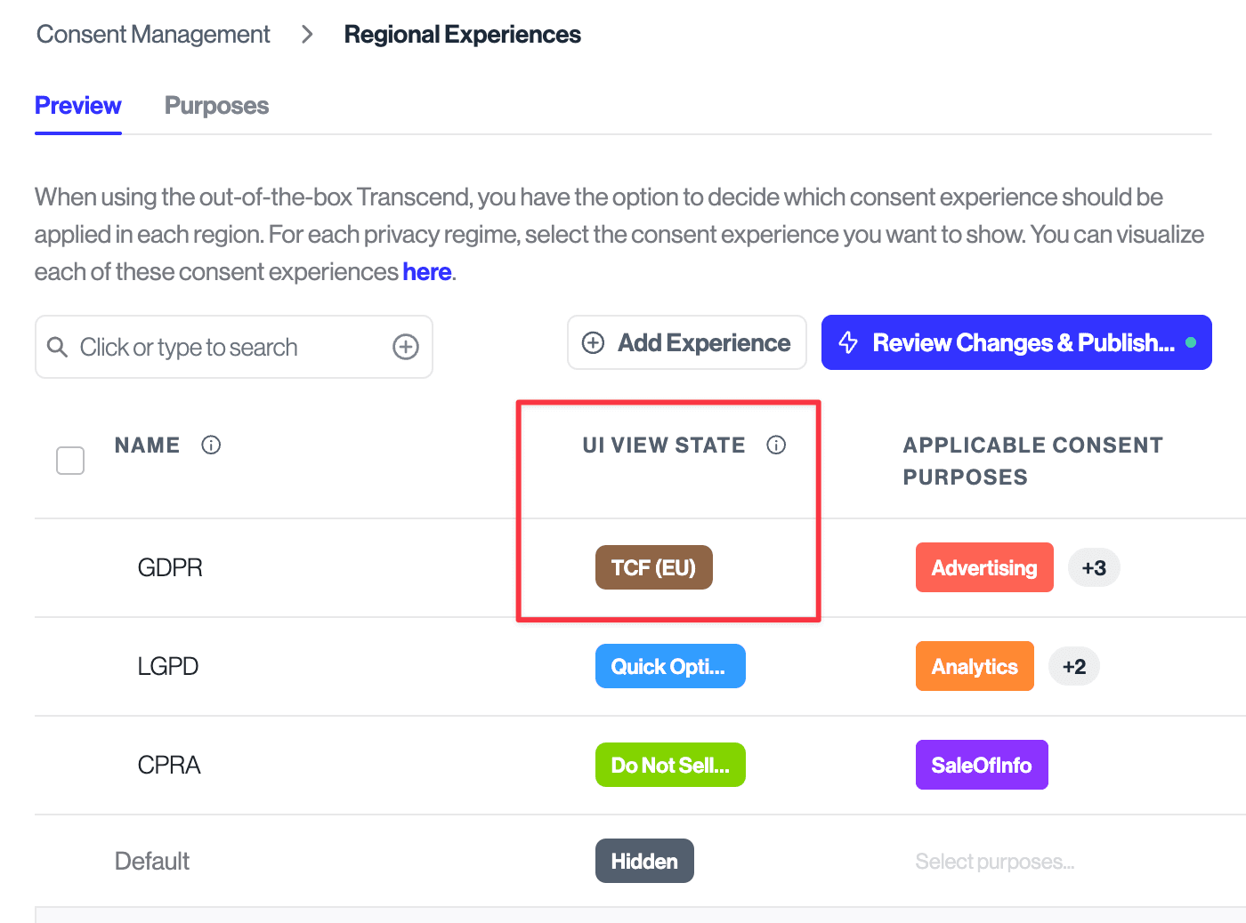Click the purple SaleOfInfo purpose tag
This screenshot has width=1246, height=923.
(981, 765)
